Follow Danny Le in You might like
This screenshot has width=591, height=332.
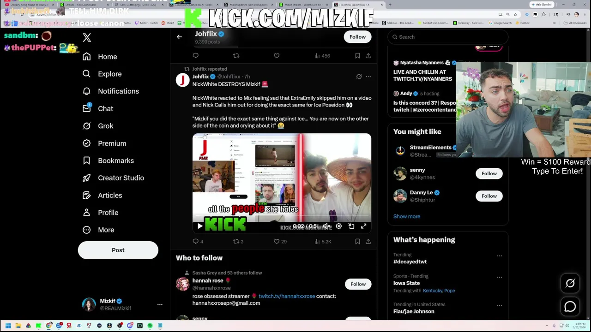(489, 196)
